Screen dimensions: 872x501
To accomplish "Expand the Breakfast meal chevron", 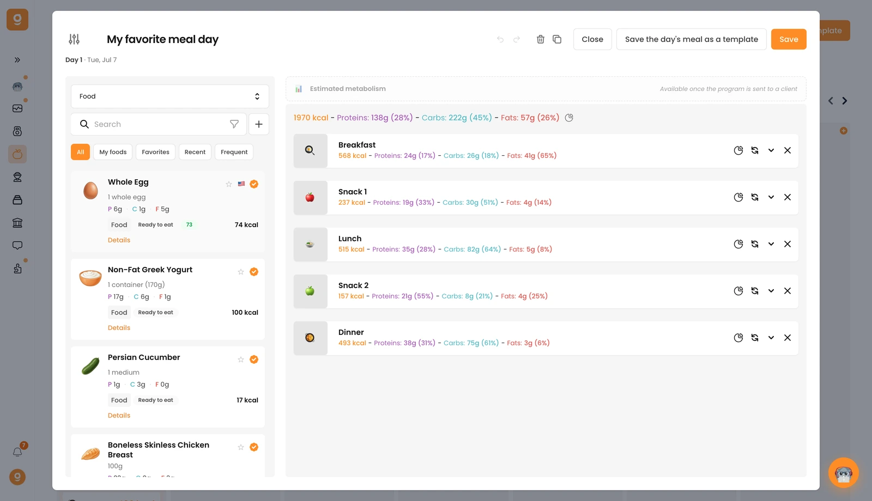I will point(771,150).
